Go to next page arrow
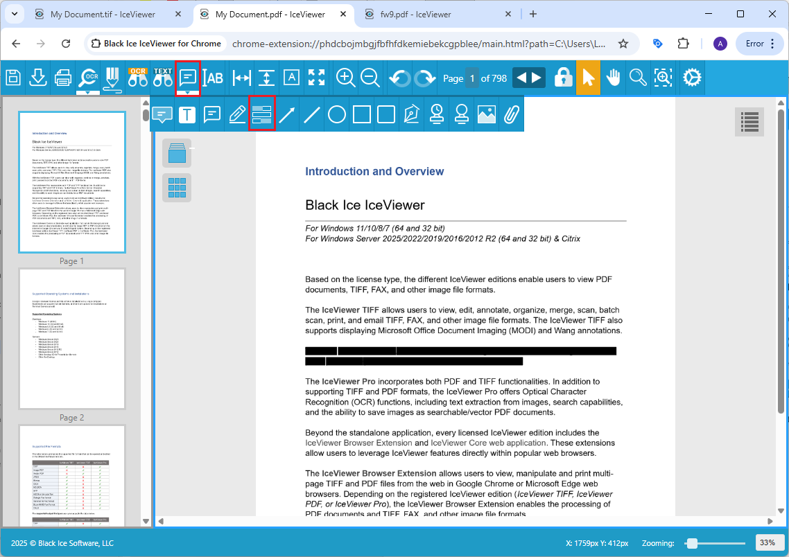 (x=537, y=78)
